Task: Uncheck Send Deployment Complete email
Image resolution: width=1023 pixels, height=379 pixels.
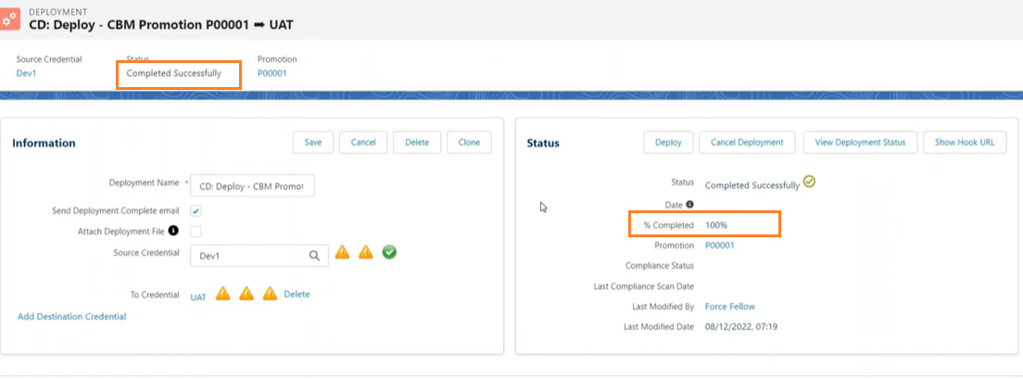Action: click(196, 211)
